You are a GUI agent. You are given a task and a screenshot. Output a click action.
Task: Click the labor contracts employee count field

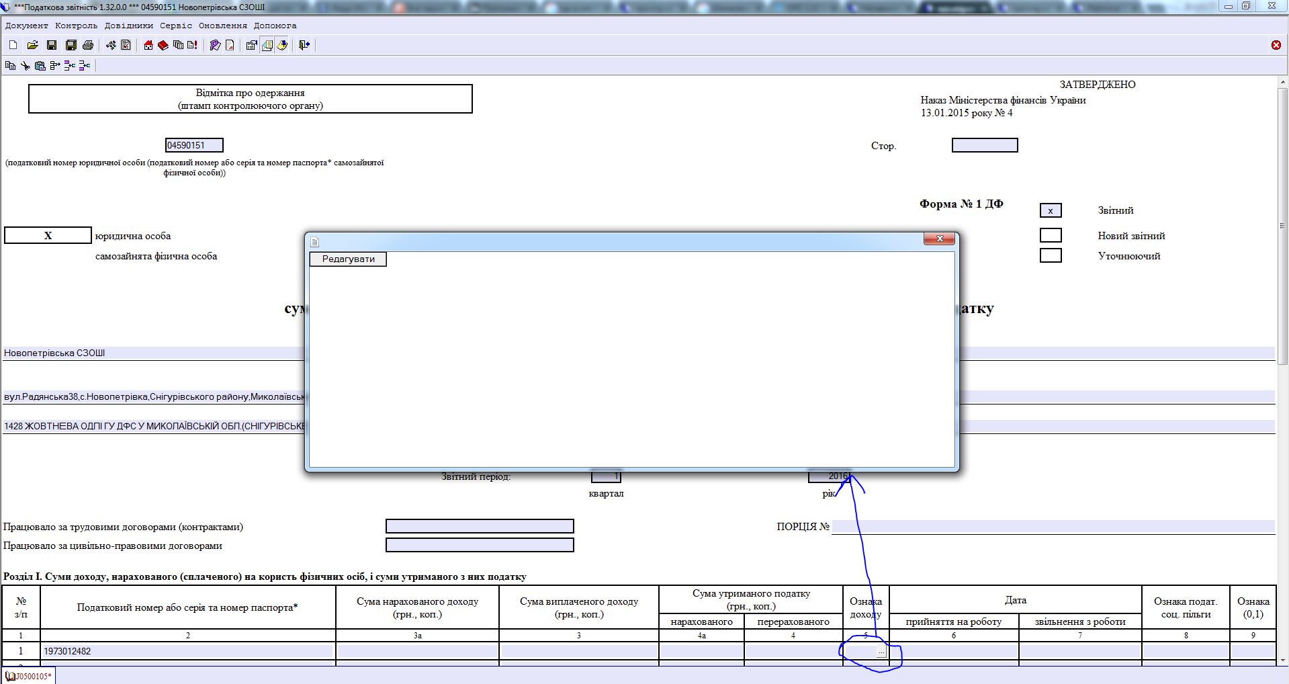pos(480,526)
